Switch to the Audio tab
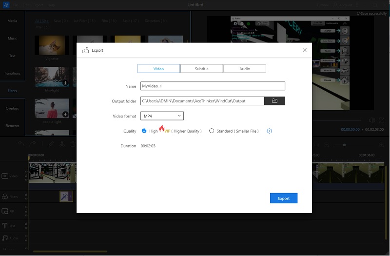The width and height of the screenshot is (390, 256). [245, 69]
